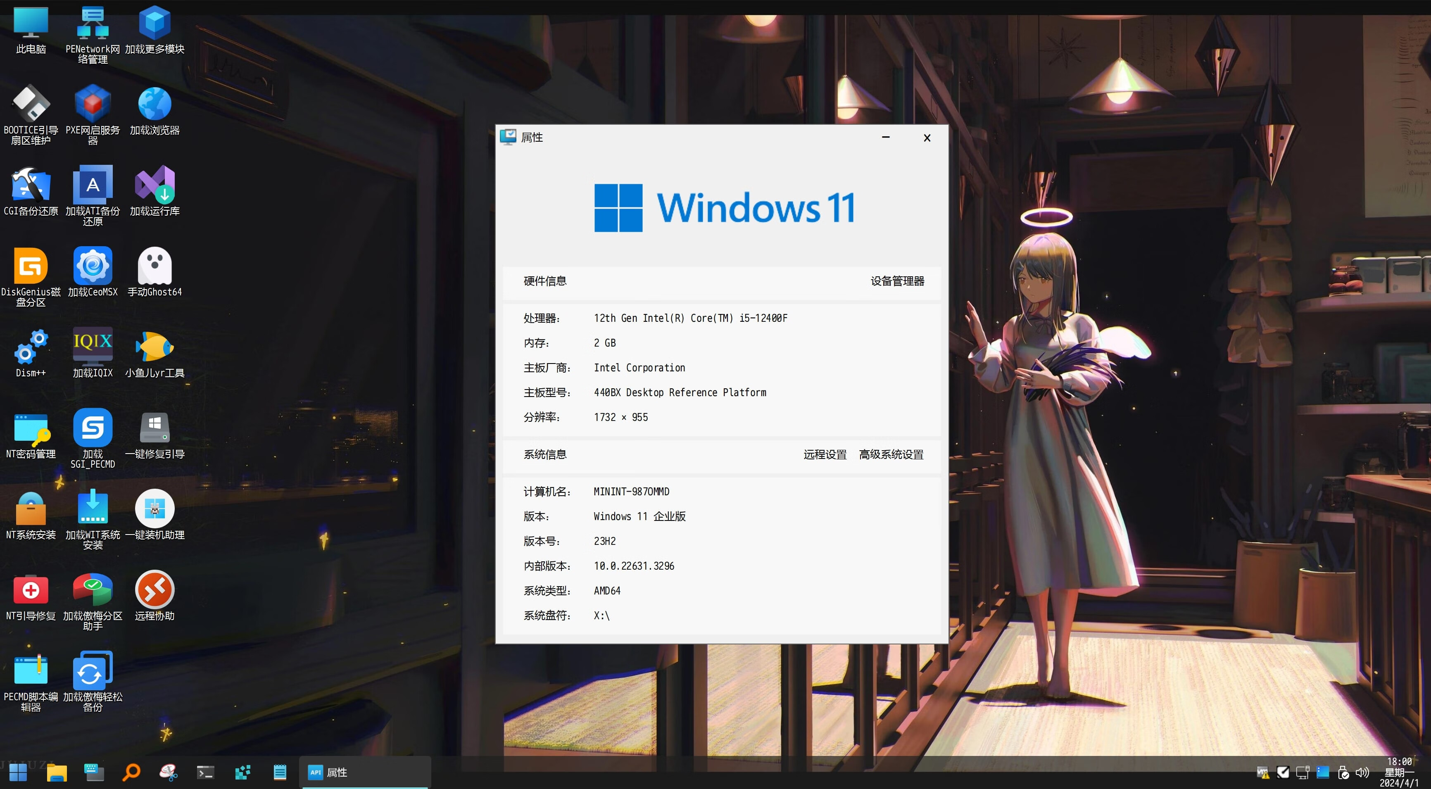Select resolution value 1732 × 955
The width and height of the screenshot is (1431, 789).
click(x=620, y=417)
